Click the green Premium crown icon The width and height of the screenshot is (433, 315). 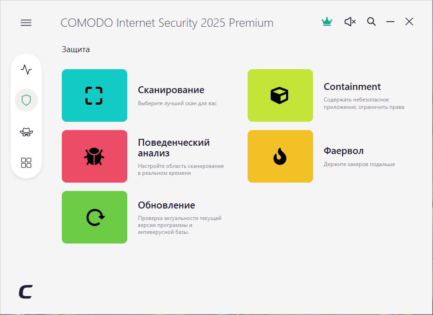[326, 22]
